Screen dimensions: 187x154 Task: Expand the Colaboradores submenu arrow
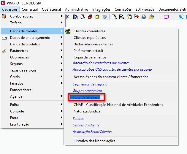pos(62,16)
